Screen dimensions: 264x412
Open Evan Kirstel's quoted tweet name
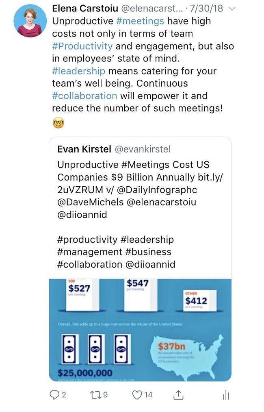pos(84,149)
